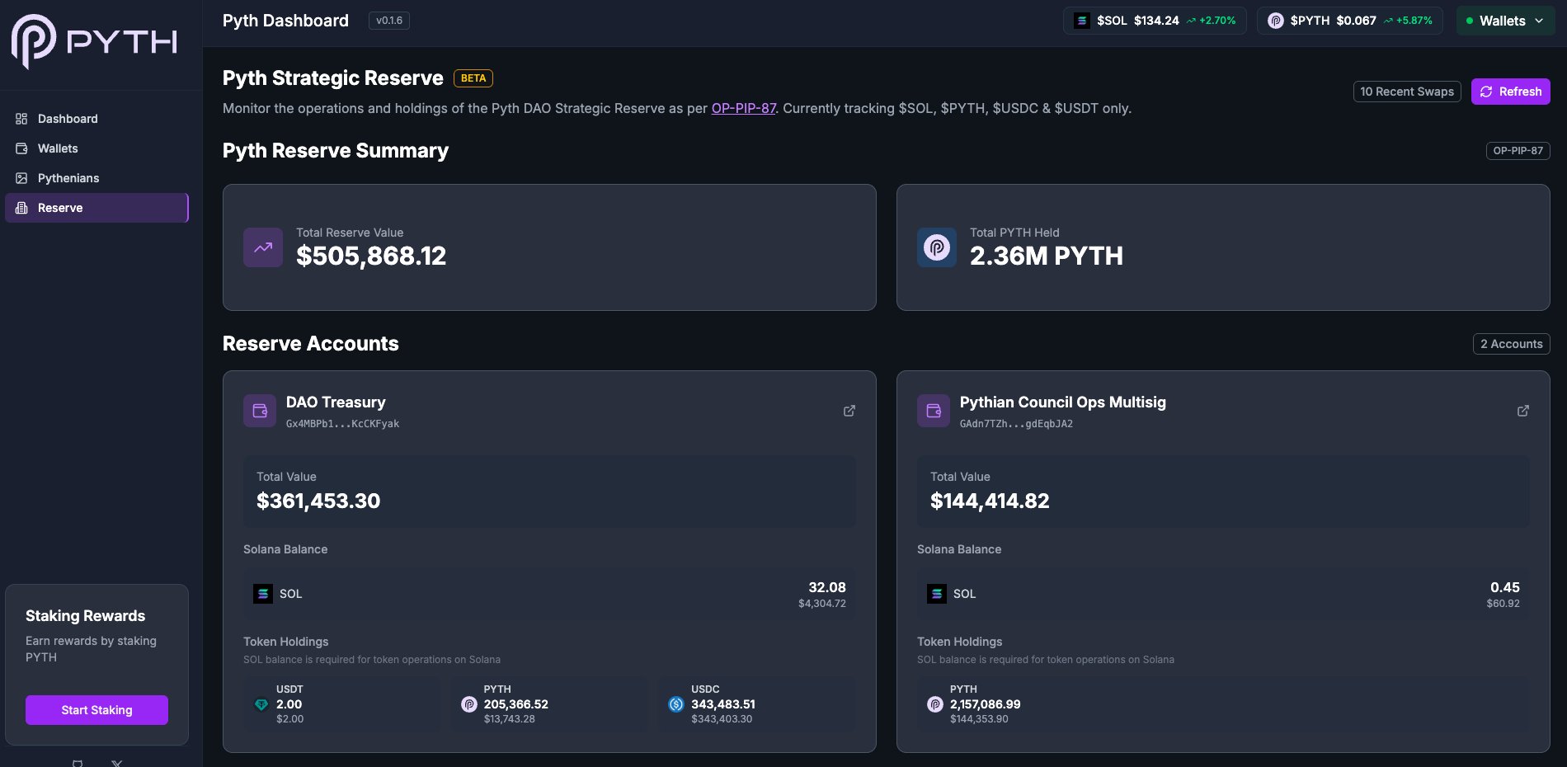Click the $SOL price ticker

[x=1155, y=21]
